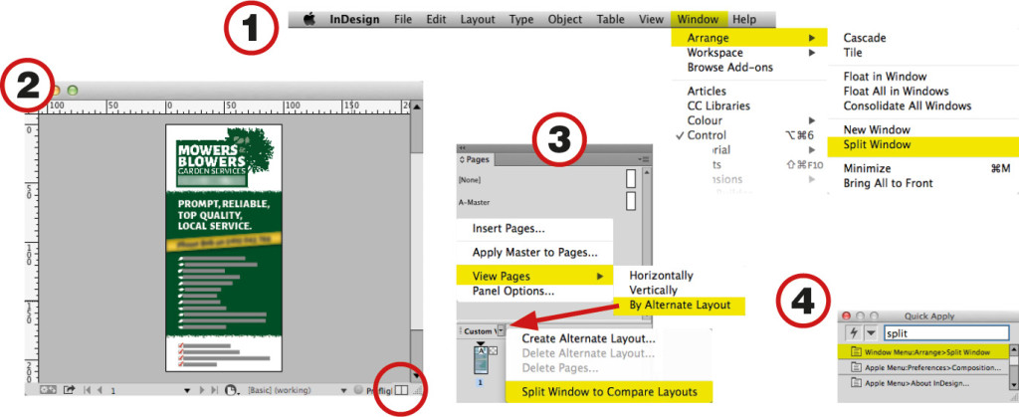Go to previous page arrow in status bar
This screenshot has height=417, width=1019.
100,390
